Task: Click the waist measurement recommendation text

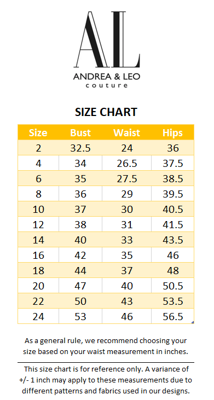Action: 106,346
